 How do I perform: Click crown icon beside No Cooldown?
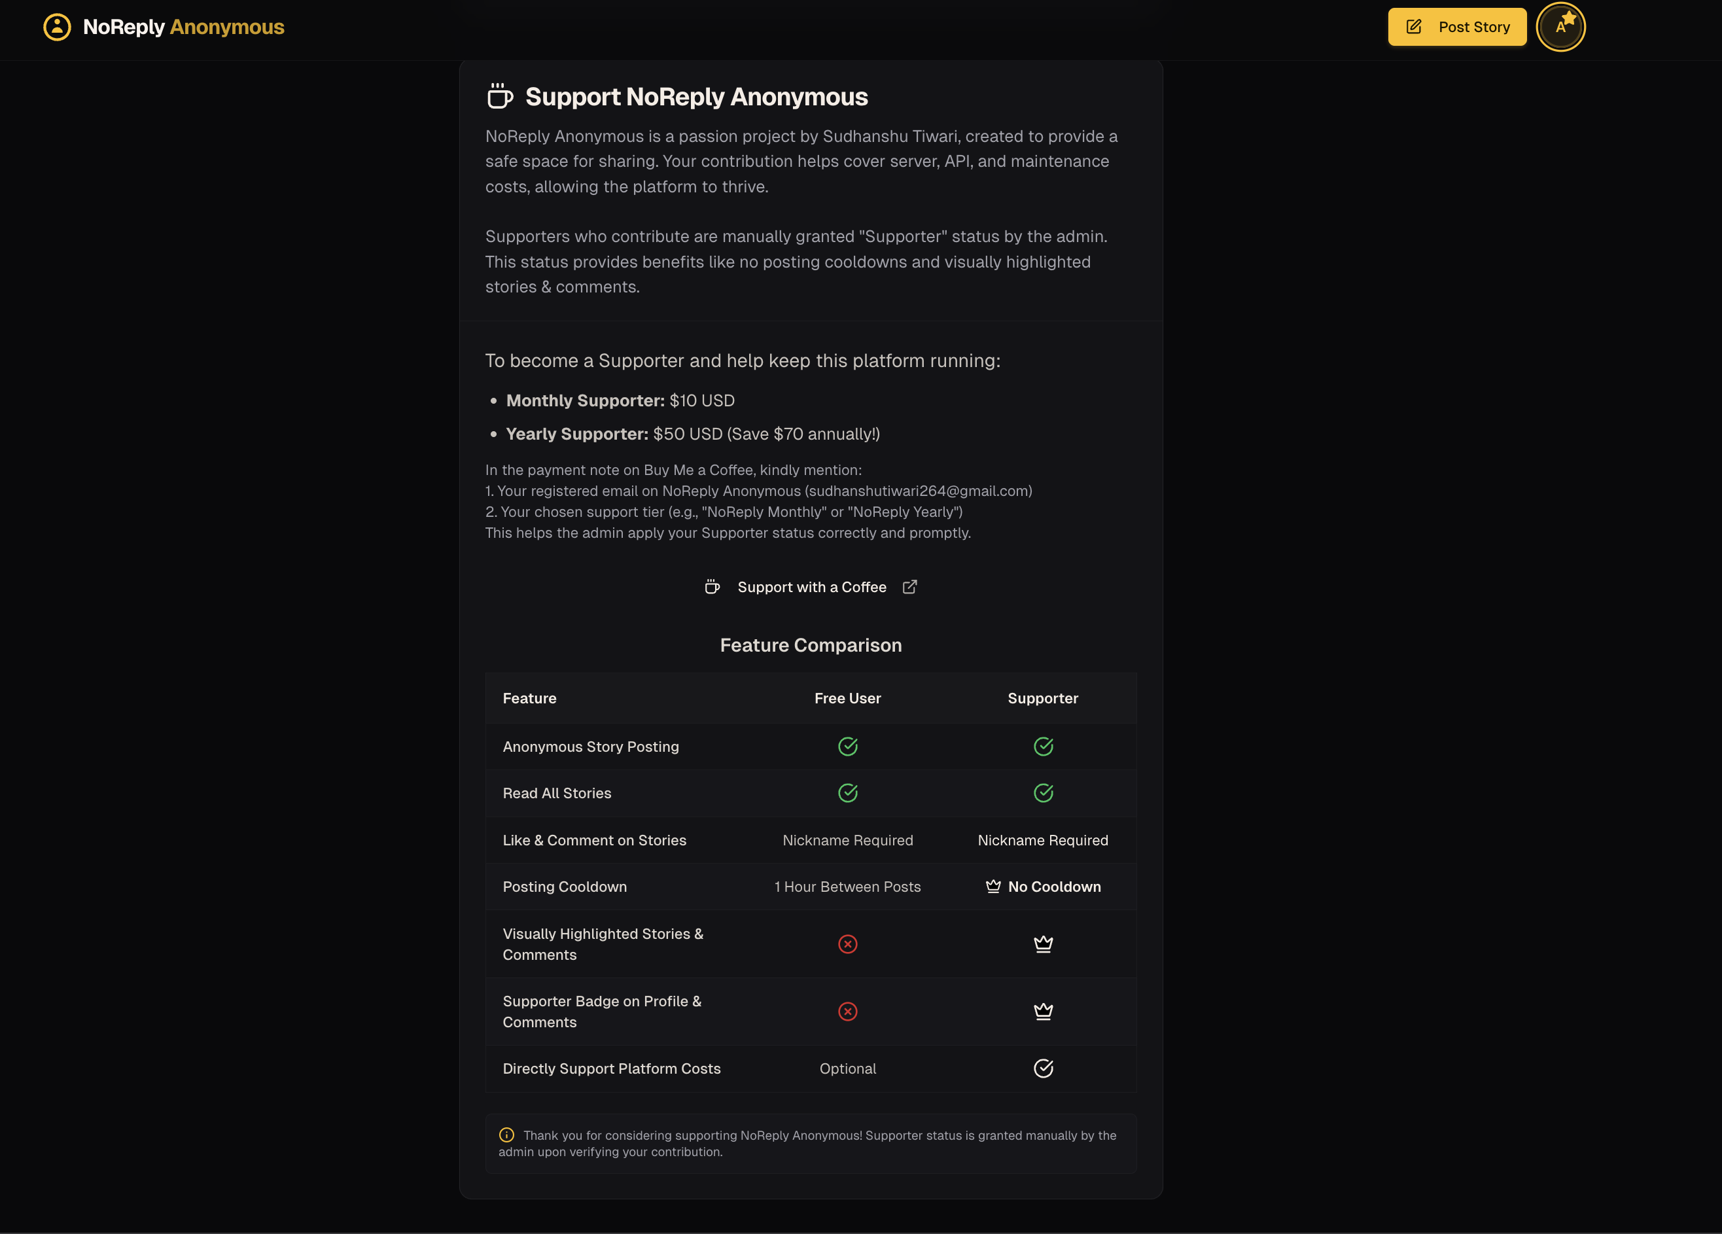click(x=993, y=886)
